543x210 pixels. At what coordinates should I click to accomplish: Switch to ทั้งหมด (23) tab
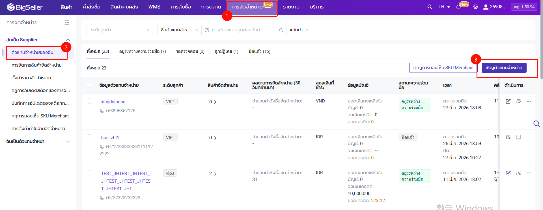click(x=98, y=51)
